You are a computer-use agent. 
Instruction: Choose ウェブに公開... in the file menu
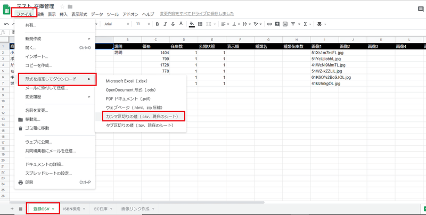tap(55, 142)
